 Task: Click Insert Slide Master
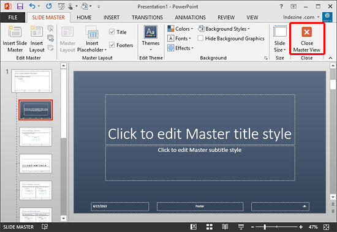point(15,39)
